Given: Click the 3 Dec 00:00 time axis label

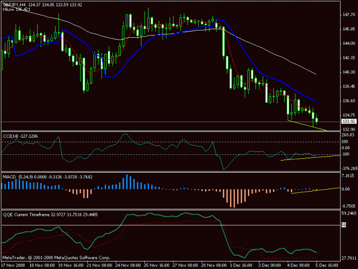Looking at the screenshot, I should click(270, 266).
